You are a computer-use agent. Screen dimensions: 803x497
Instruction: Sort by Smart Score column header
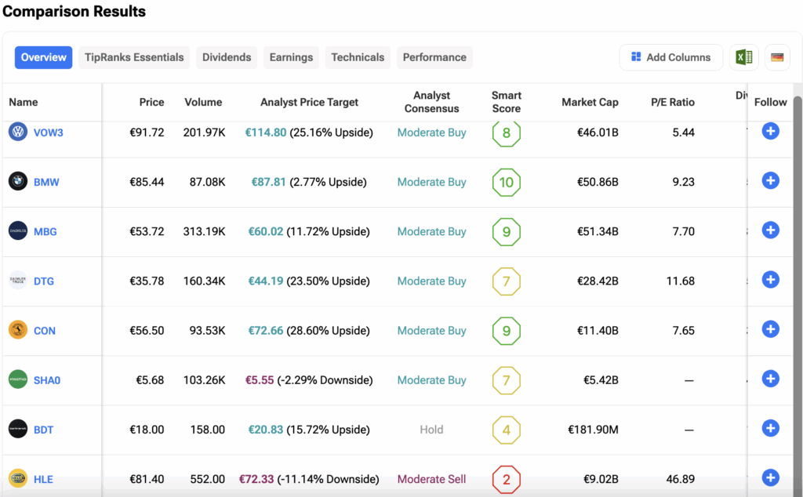point(507,102)
